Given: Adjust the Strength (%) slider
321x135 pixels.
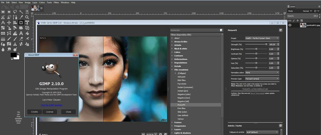Looking at the screenshot, I should click(x=256, y=45).
